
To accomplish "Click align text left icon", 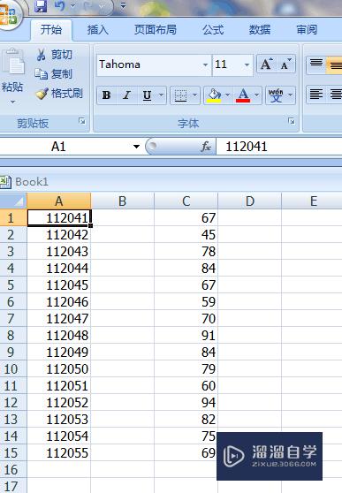I will coord(316,95).
